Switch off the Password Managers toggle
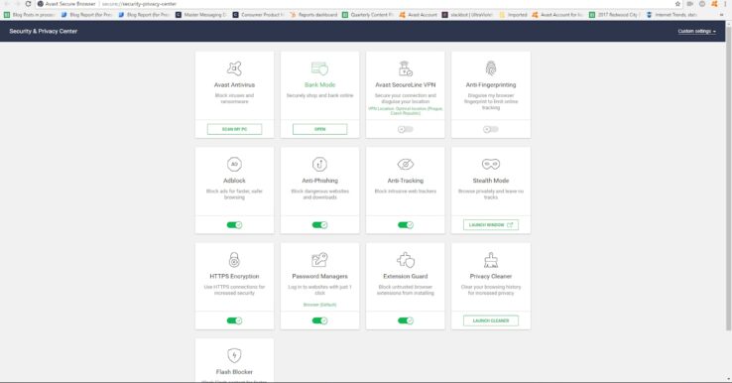This screenshot has width=732, height=383. point(319,320)
